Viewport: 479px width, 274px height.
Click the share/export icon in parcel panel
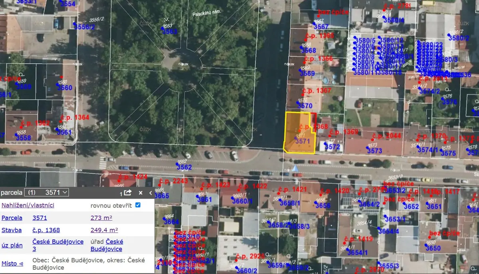coord(127,193)
